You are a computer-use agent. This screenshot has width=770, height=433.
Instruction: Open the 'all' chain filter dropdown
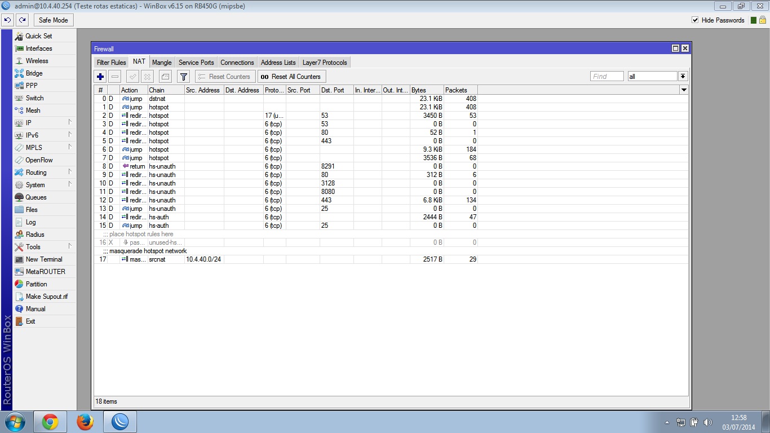click(683, 77)
